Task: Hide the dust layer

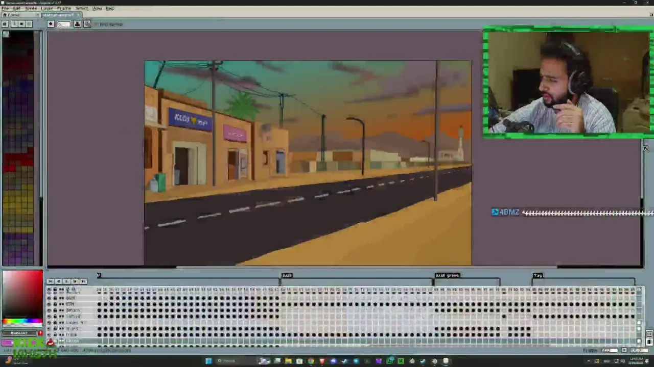Action: point(50,298)
